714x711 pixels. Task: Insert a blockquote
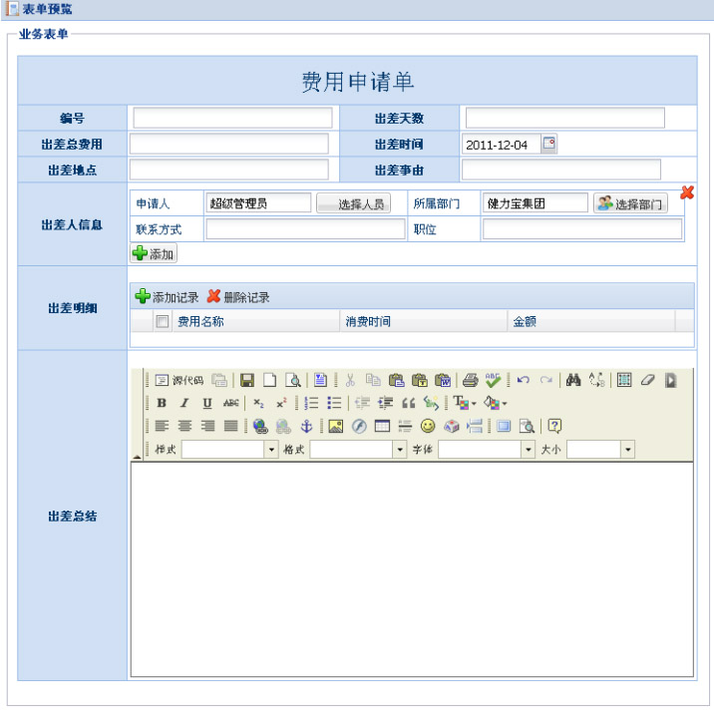409,403
